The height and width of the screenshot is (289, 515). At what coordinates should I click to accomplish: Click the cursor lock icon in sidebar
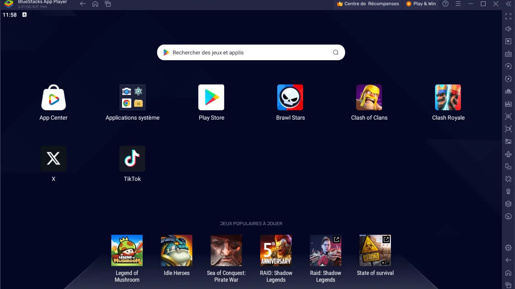[508, 41]
